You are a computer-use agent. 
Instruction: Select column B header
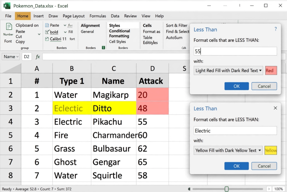72,68
